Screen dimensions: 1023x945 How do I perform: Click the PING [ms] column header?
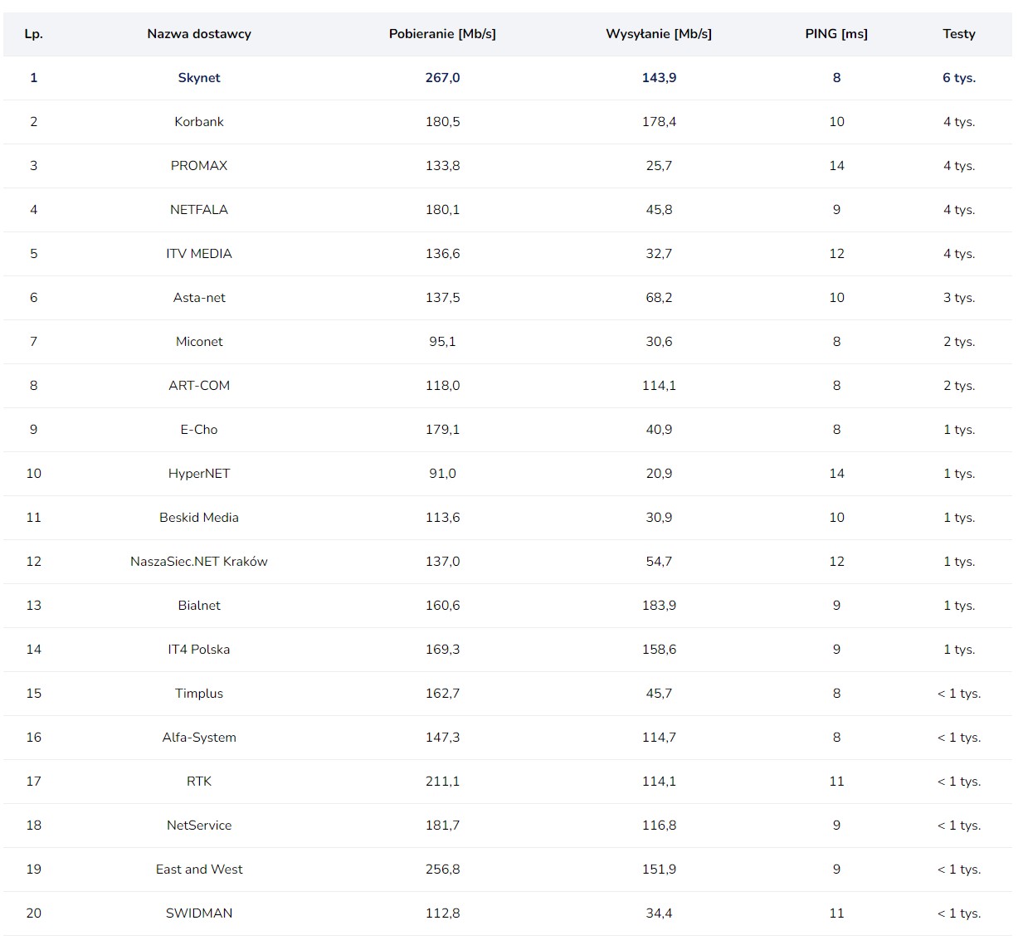pos(836,34)
